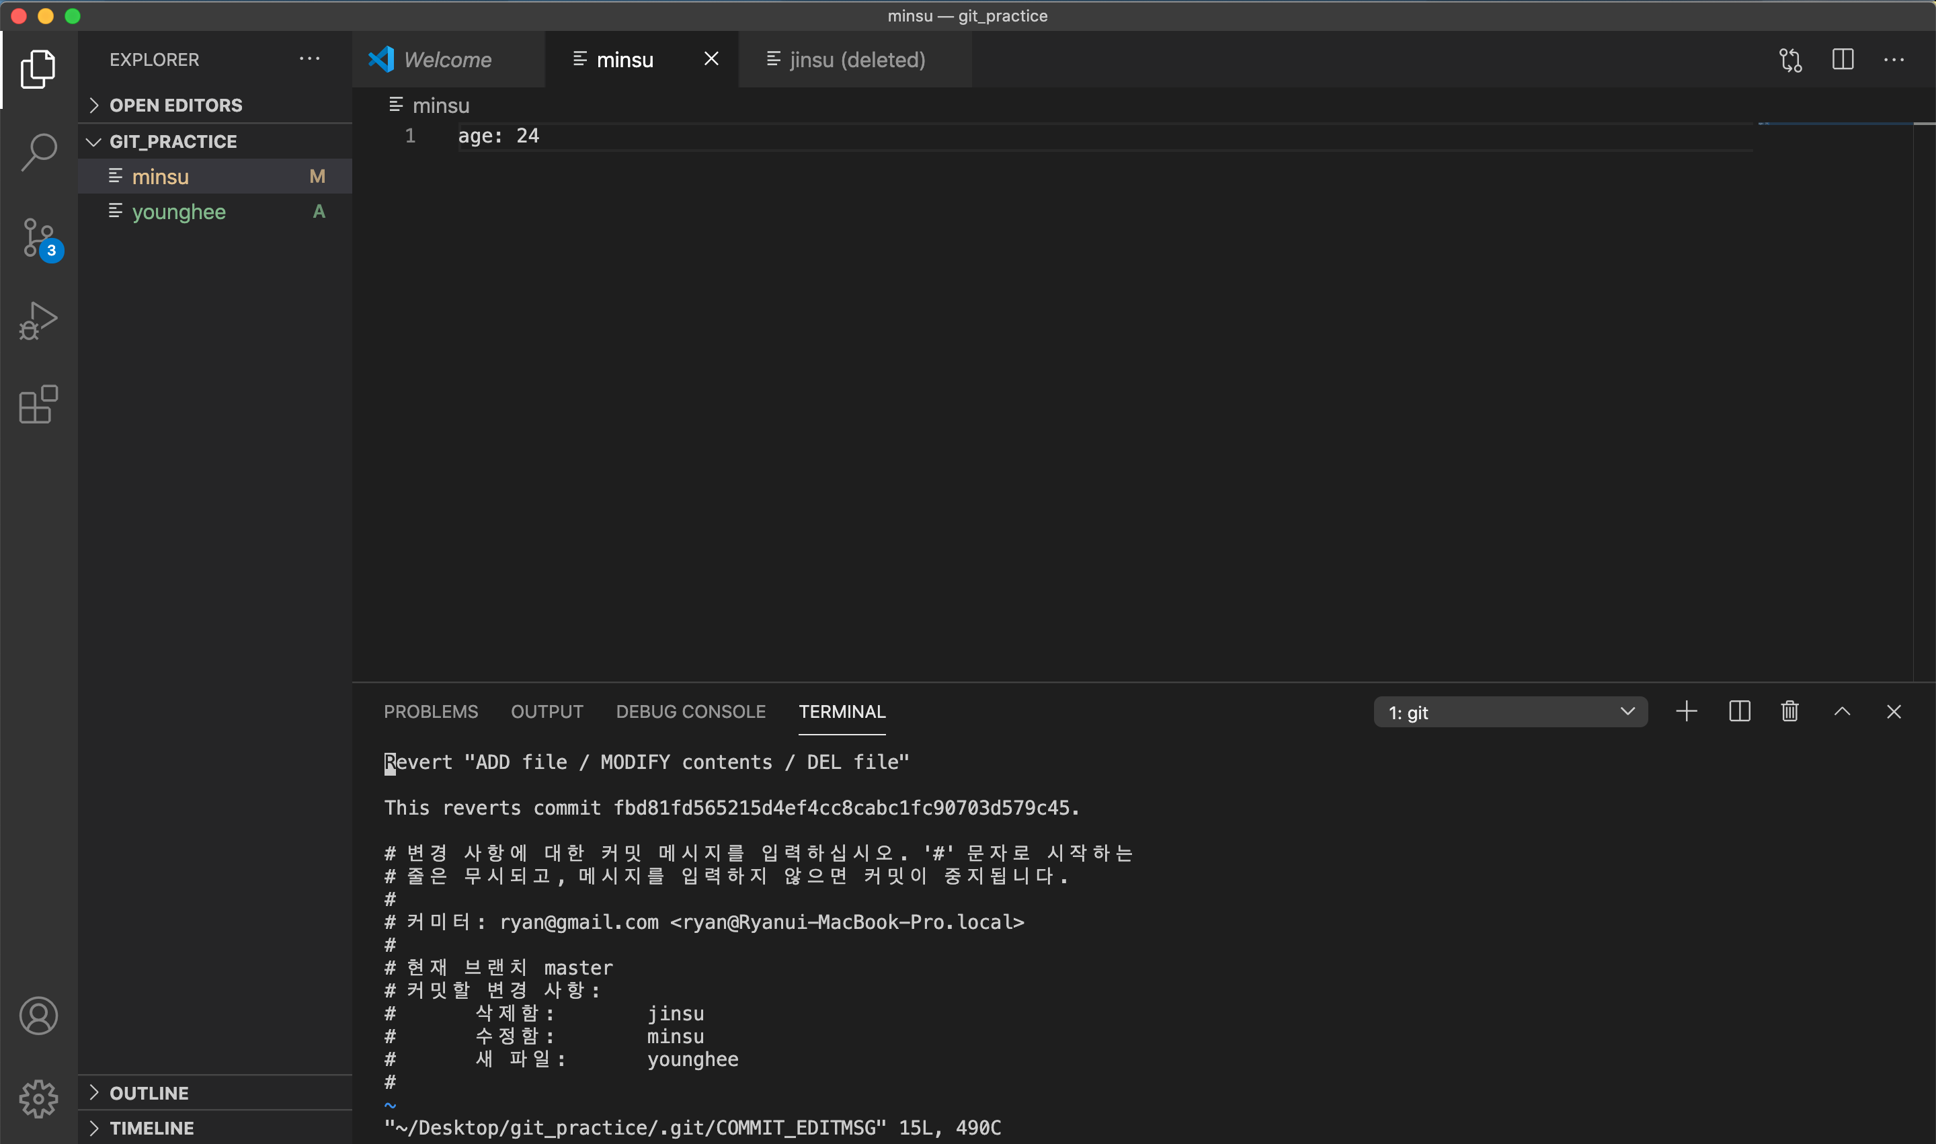This screenshot has width=1936, height=1144.
Task: Kill the active terminal with the trash icon
Action: [x=1789, y=710]
